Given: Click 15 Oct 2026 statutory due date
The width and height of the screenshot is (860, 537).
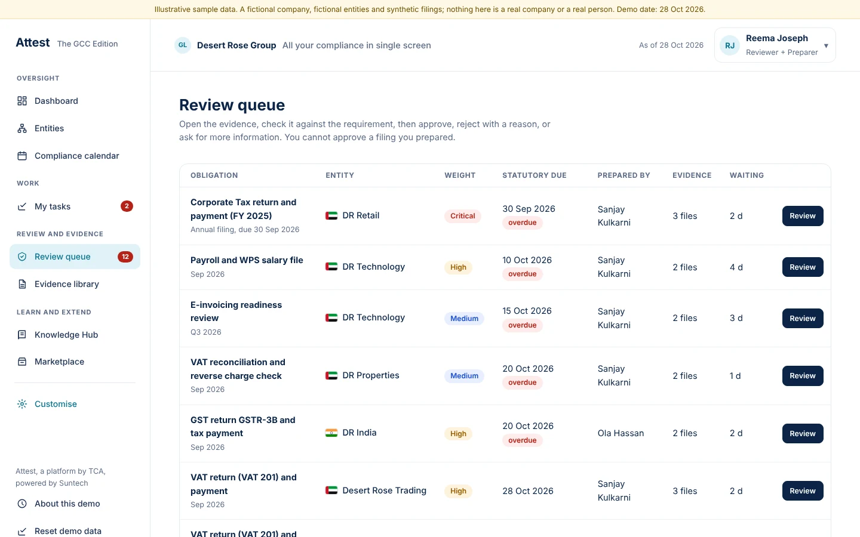Looking at the screenshot, I should 527,311.
